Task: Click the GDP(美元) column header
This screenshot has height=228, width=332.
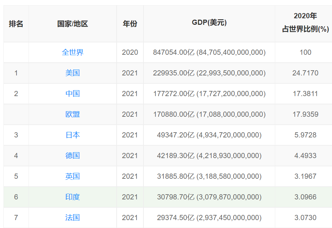Action: (x=209, y=23)
